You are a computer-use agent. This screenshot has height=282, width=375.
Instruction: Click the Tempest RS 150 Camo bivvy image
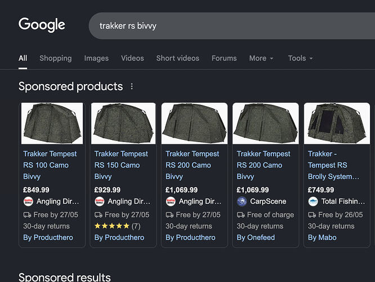tap(123, 124)
